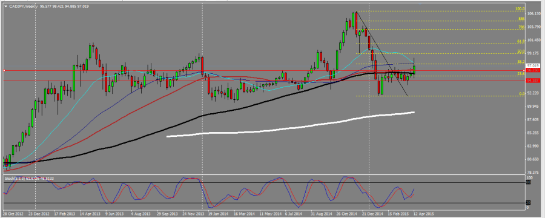This screenshot has width=545, height=218.
Task: Select the red 94.387 price line label
Action: point(533,81)
